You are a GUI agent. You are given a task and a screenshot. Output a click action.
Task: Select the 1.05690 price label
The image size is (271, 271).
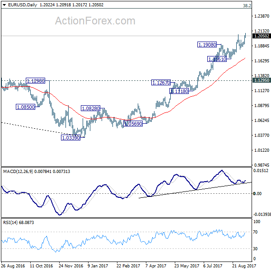tap(133, 124)
